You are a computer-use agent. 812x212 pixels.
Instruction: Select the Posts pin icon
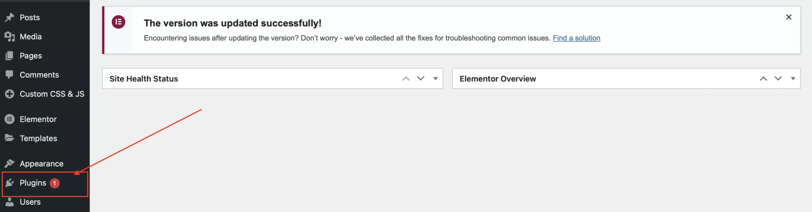click(x=10, y=17)
